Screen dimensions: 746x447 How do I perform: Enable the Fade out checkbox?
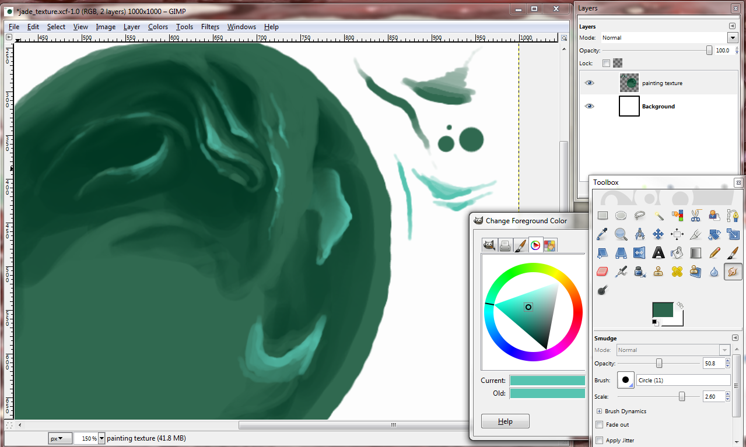[599, 425]
